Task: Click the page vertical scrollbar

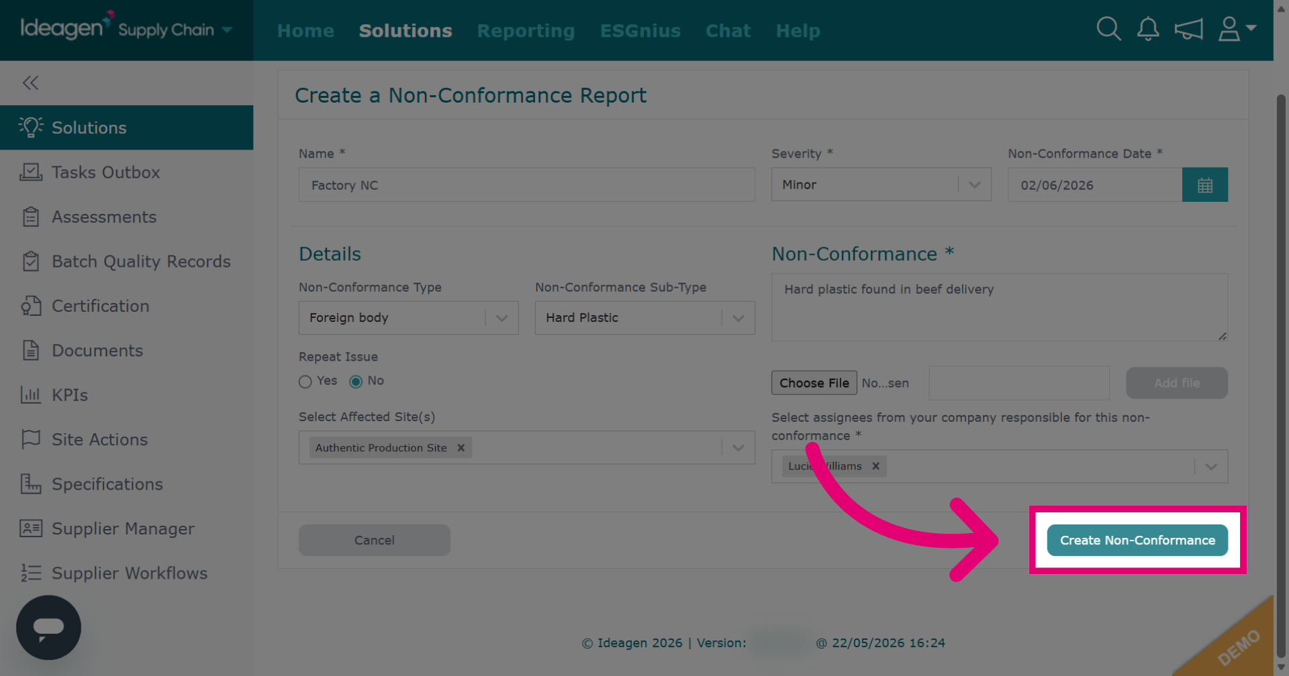Action: pos(1281,376)
